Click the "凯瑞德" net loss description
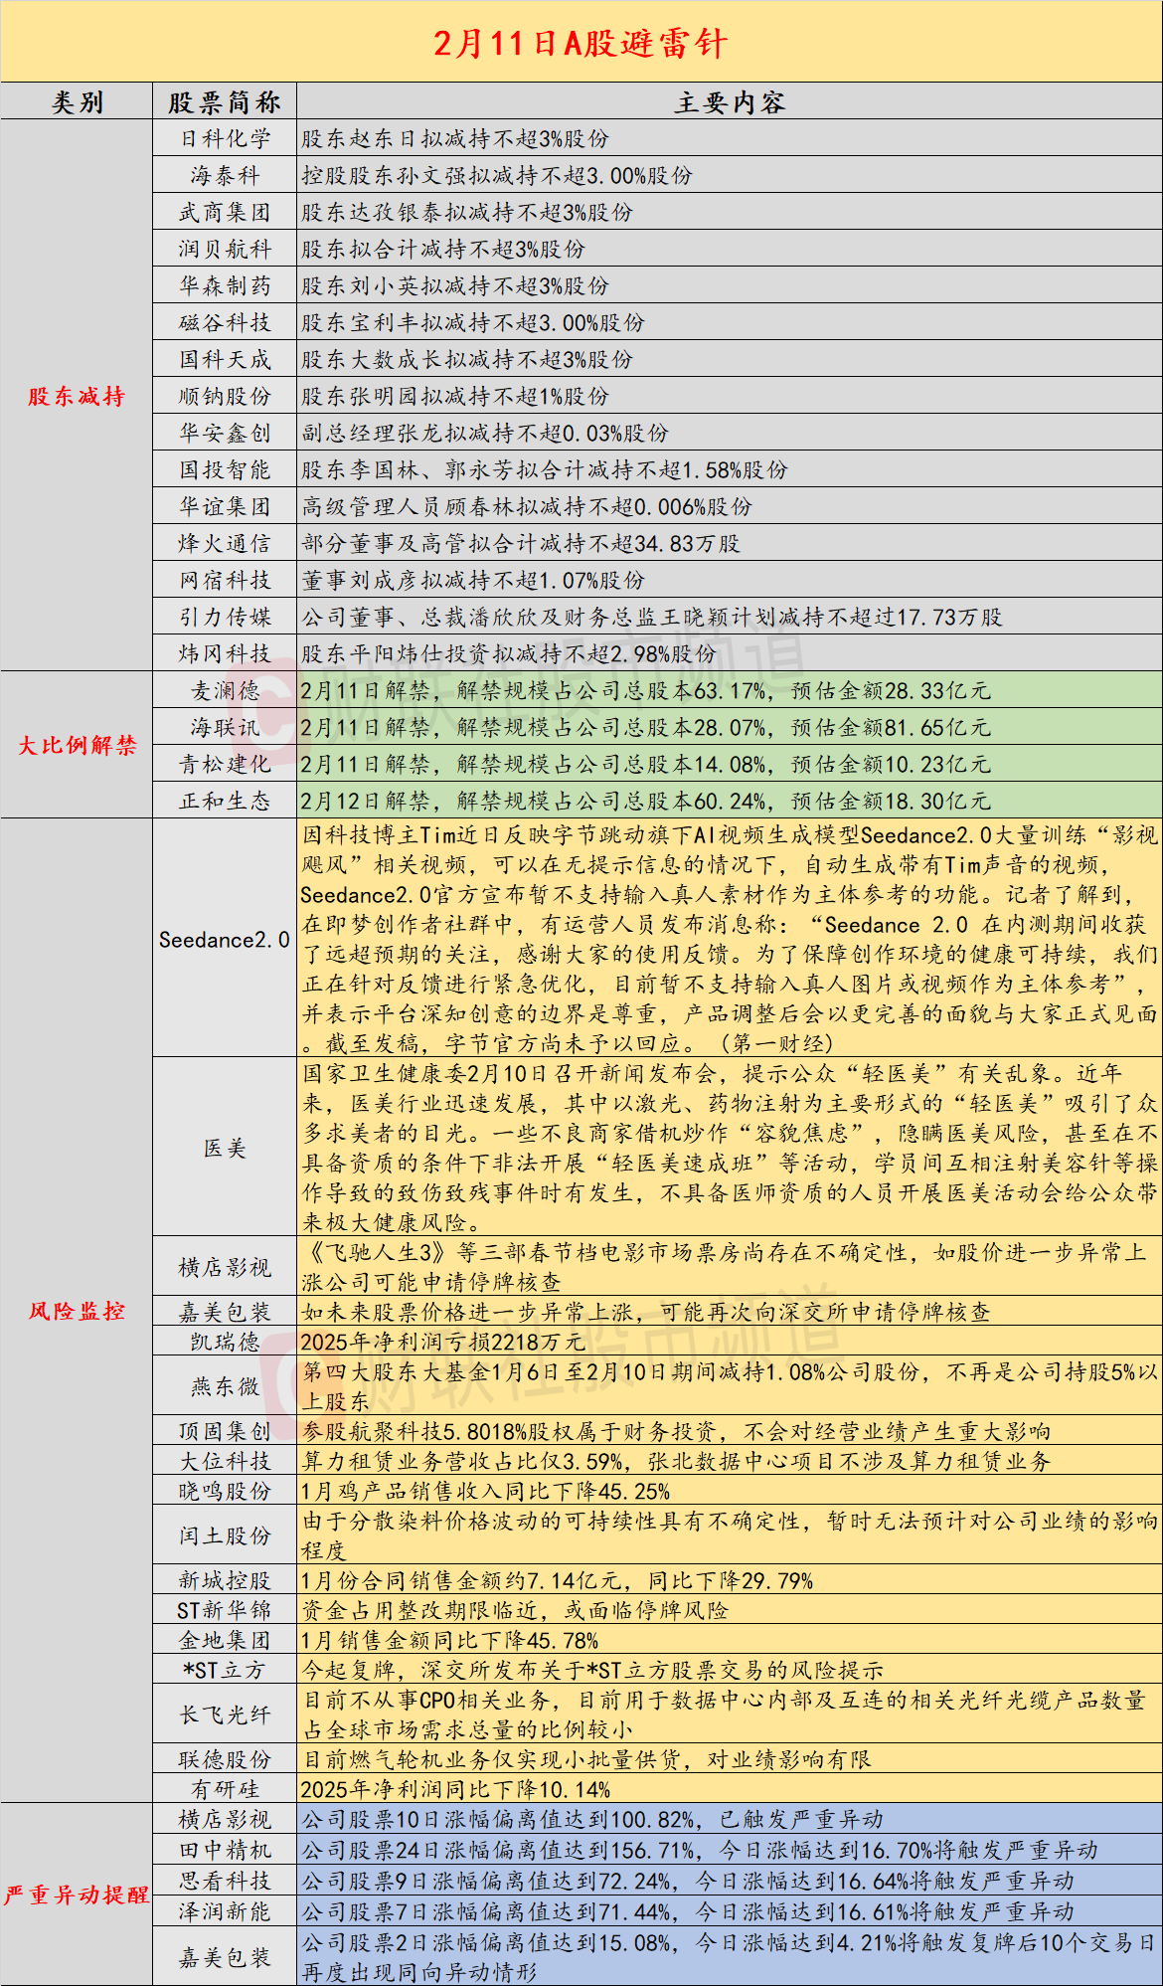Image resolution: width=1163 pixels, height=1986 pixels. (x=443, y=1342)
